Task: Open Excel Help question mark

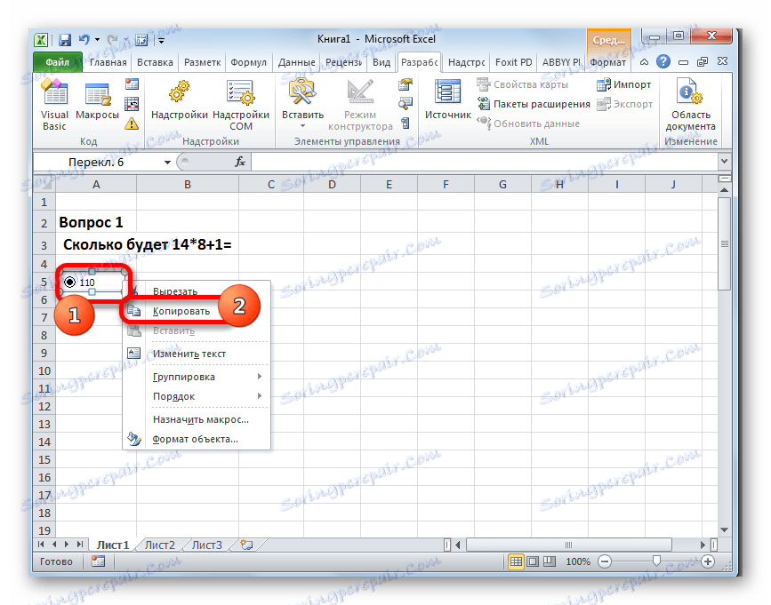Action: tap(663, 61)
